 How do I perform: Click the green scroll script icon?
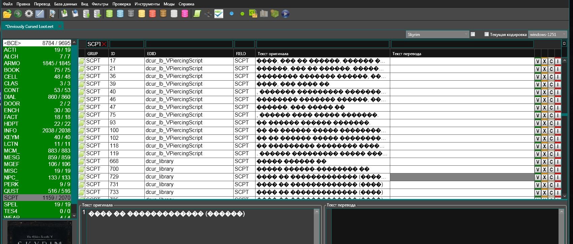pos(197,14)
